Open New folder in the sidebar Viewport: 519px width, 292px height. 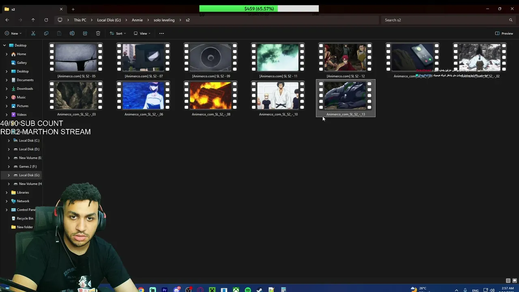pos(25,227)
